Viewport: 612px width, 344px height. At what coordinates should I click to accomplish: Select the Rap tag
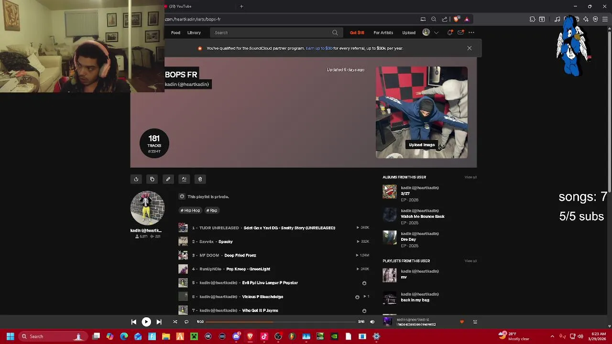tap(212, 210)
